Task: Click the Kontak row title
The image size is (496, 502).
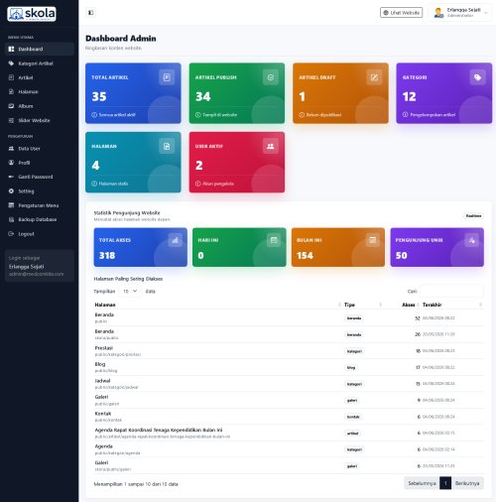Action: [x=103, y=414]
